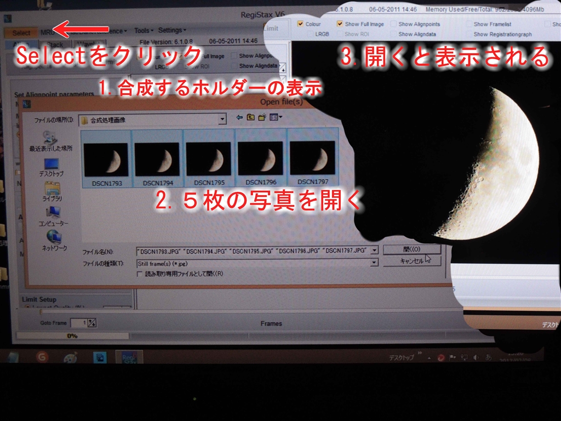Enable the LRGB checkbox in the top-right panel
This screenshot has width=561, height=421.
[311, 34]
